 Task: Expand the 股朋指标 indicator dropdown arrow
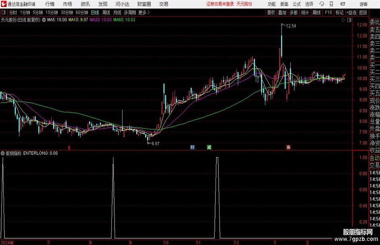(3, 153)
